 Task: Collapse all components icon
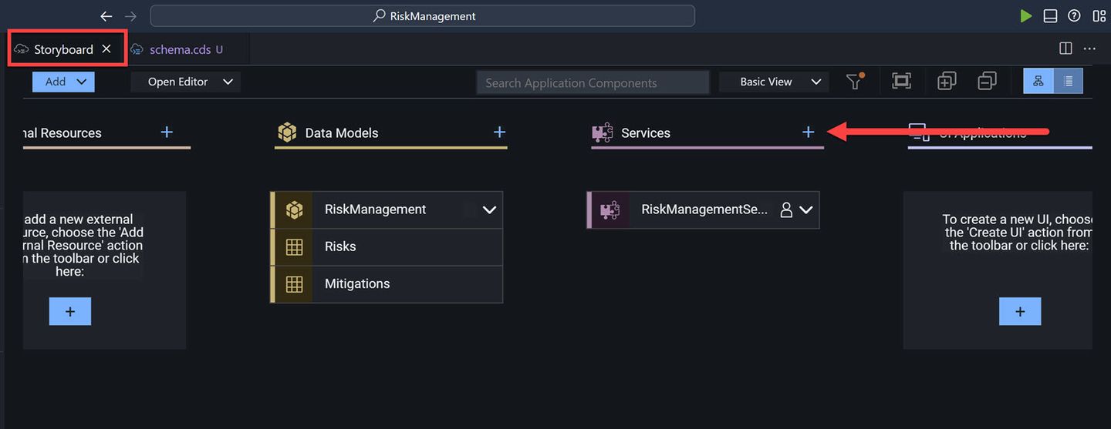[x=987, y=82]
